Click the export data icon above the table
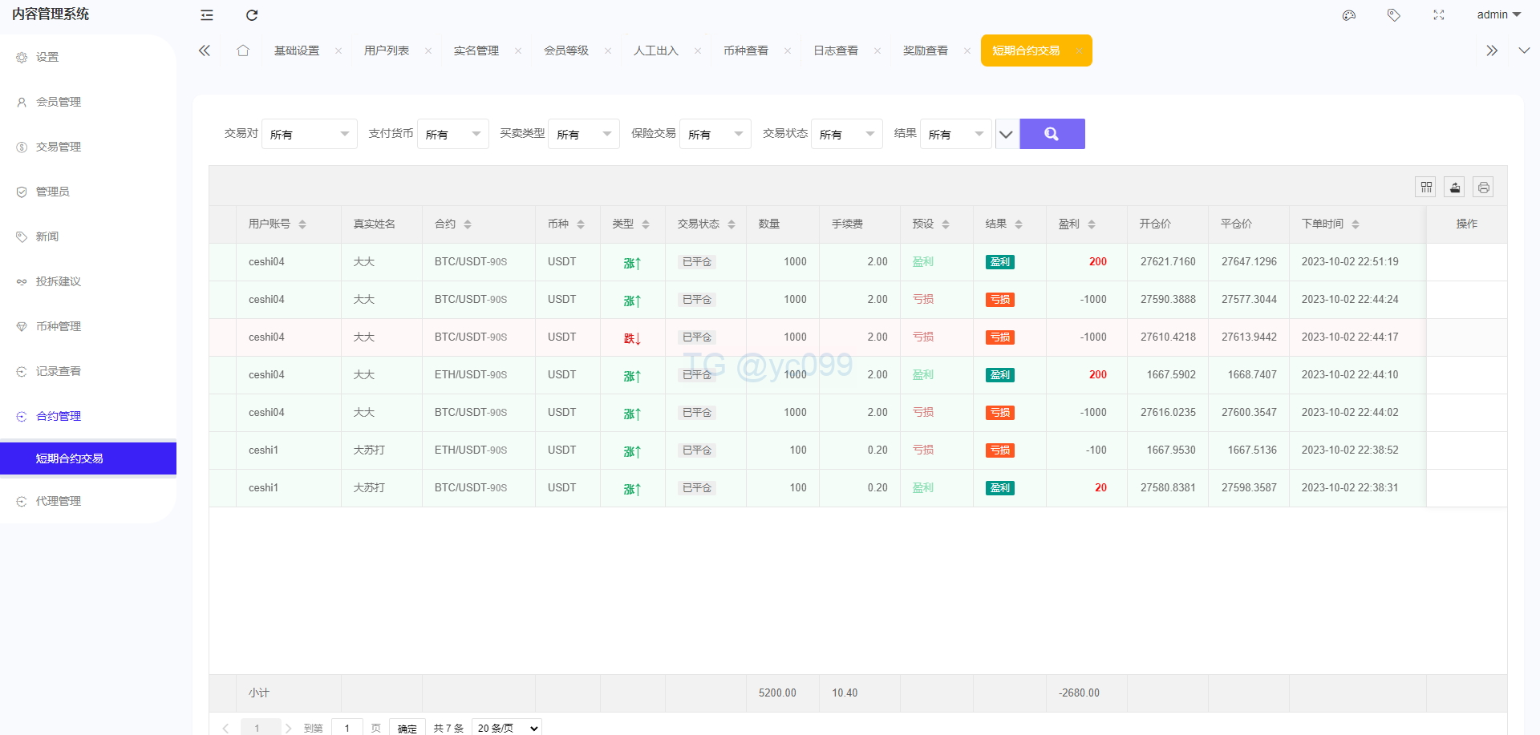Viewport: 1540px width, 735px height. coord(1454,187)
